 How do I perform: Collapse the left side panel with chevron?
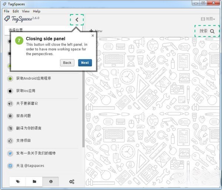coord(77,20)
